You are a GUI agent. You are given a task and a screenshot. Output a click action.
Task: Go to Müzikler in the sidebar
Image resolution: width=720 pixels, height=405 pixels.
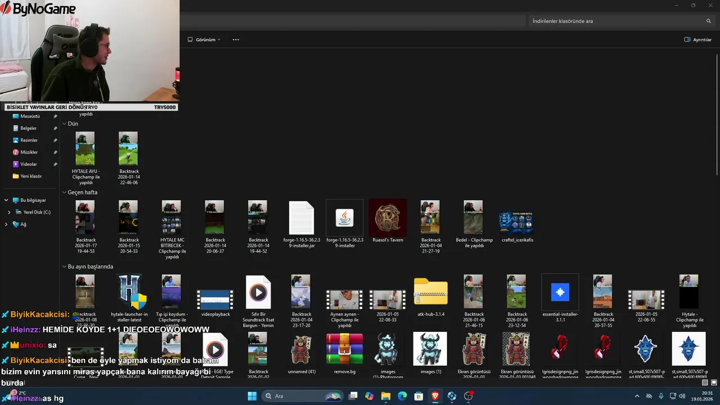click(29, 152)
